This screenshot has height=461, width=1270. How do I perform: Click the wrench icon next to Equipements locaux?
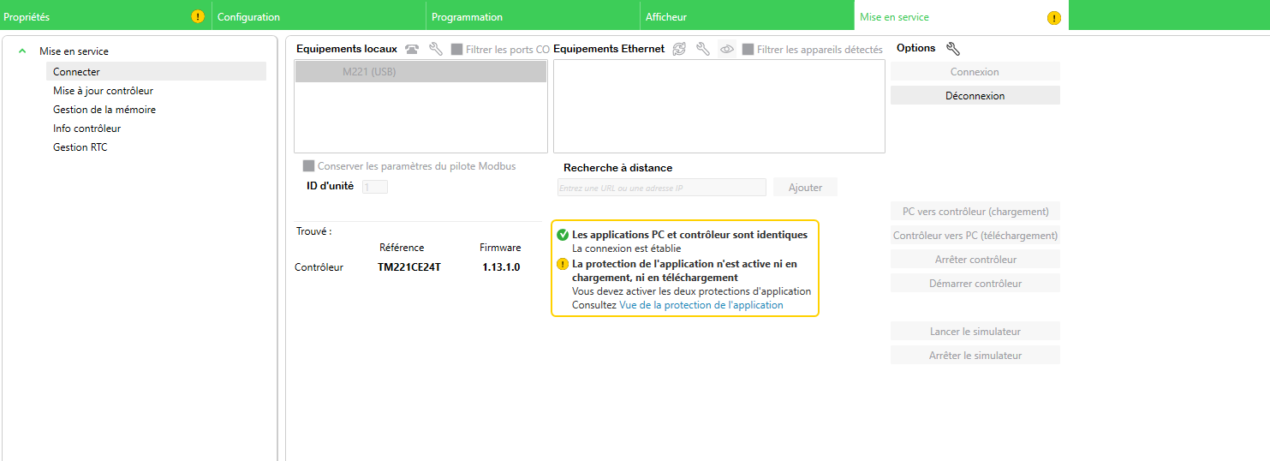click(x=435, y=50)
